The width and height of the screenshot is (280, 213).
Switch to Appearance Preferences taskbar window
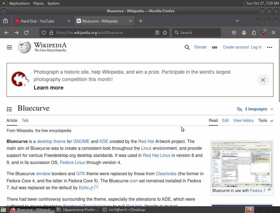(78, 210)
